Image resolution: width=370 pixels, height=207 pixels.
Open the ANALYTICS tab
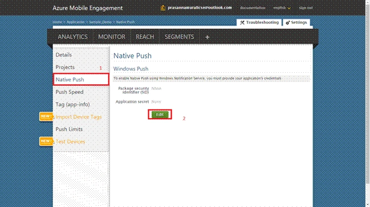coord(72,37)
